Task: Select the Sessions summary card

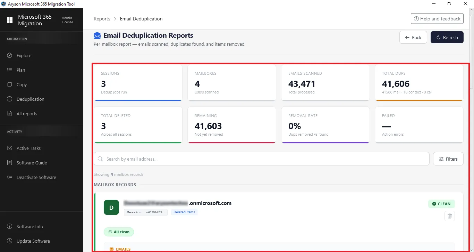Action: coord(138,83)
